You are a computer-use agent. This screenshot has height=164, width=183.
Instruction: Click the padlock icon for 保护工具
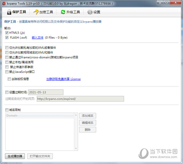[9, 12]
